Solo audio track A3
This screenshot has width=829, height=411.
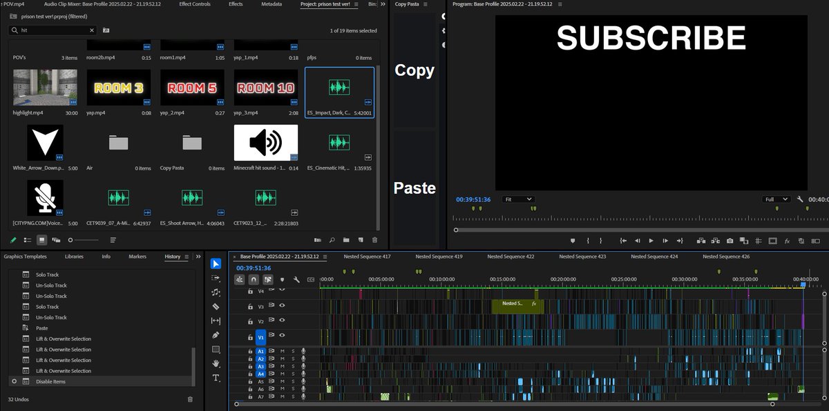click(292, 366)
